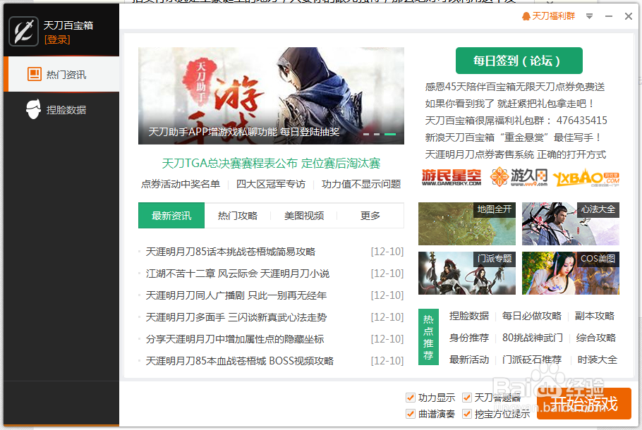
Task: Open the 综合攻略 hot link
Action: (x=595, y=338)
